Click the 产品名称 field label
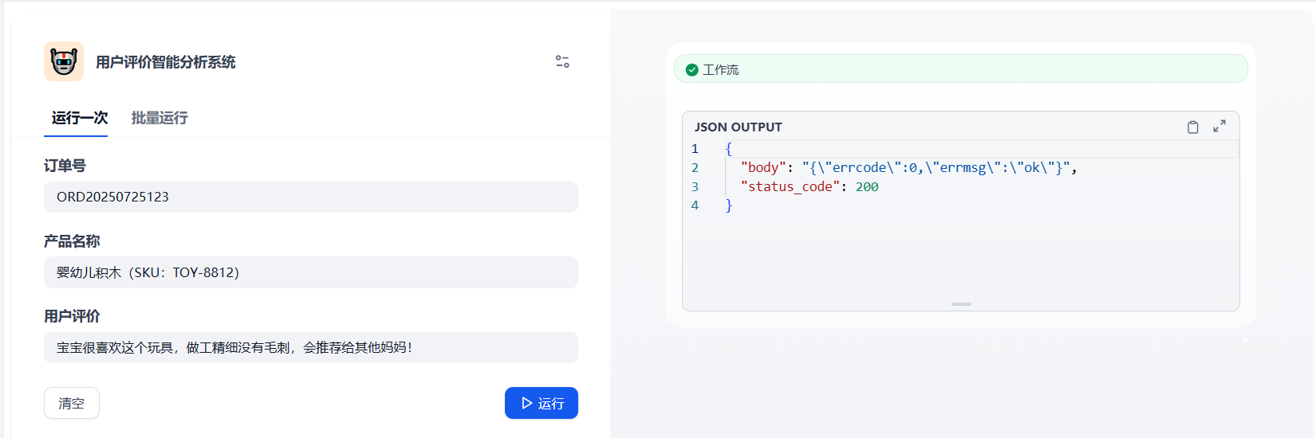 (72, 241)
